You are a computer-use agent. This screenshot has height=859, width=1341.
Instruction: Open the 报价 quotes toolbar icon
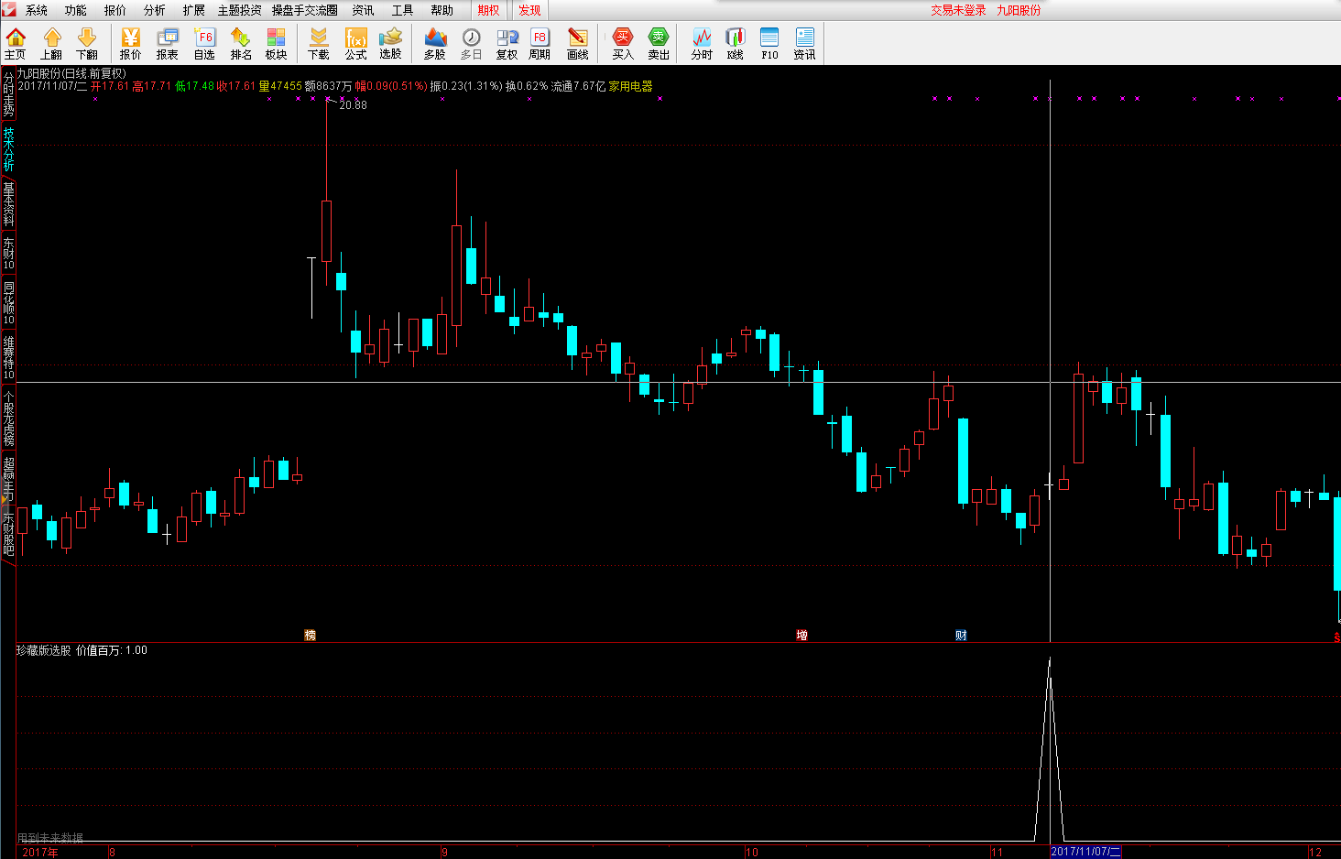click(131, 43)
